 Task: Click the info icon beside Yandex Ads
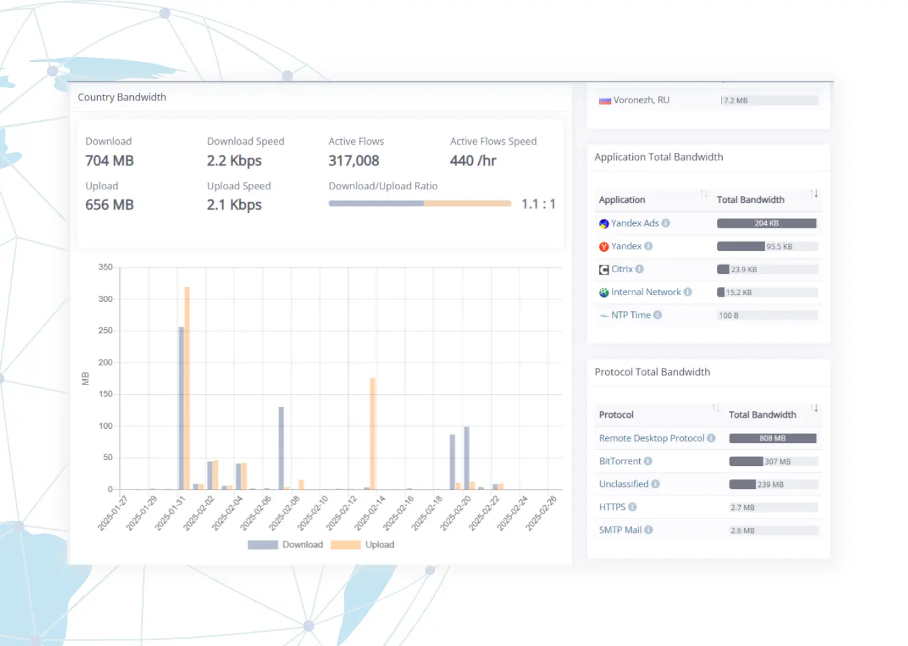pyautogui.click(x=666, y=223)
